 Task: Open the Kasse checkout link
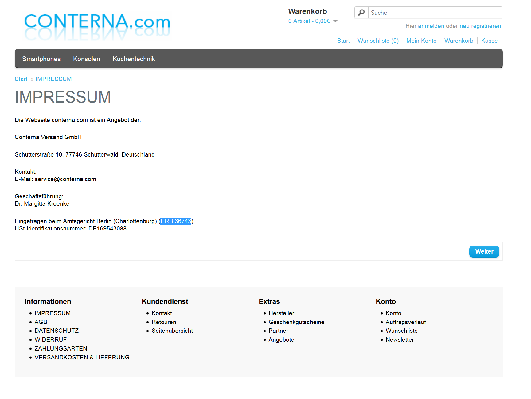[x=489, y=41]
